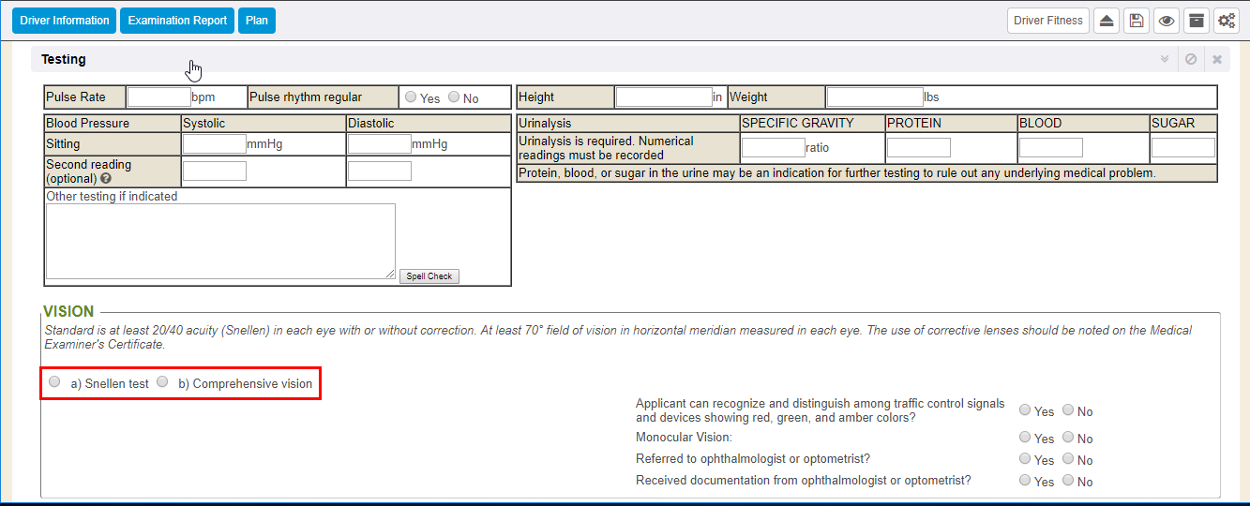Screen dimensions: 1250x506
Task: Go to the Plan tab
Action: click(257, 21)
